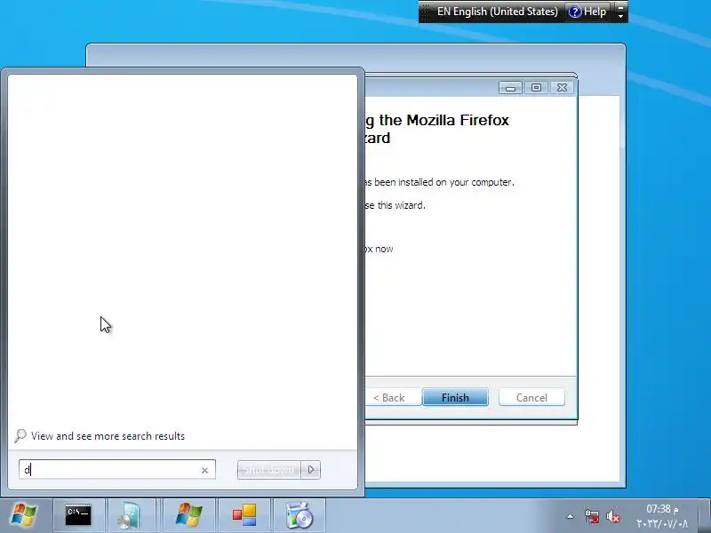
Task: Expand the arrow next to Shut down
Action: [311, 470]
